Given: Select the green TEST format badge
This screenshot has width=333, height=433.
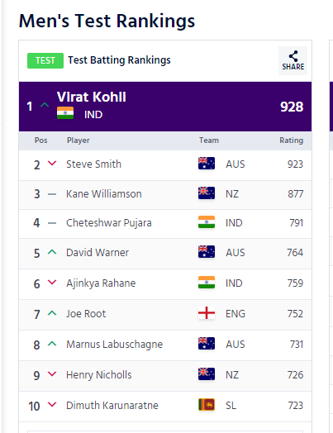Looking at the screenshot, I should pyautogui.click(x=45, y=60).
